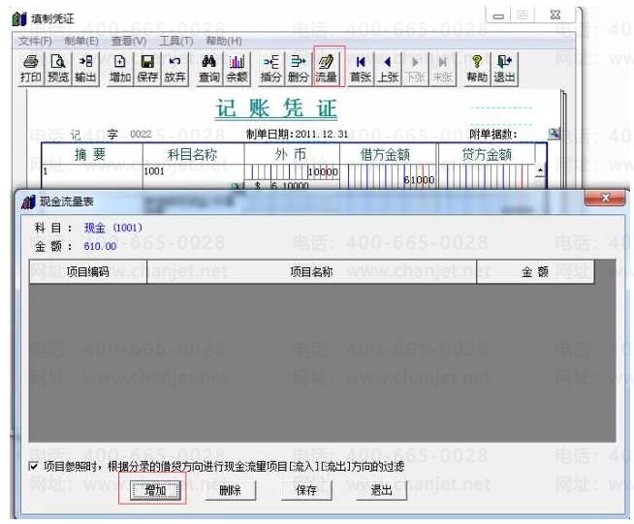This screenshot has width=634, height=524.
Task: Click the 退出 (Exit) toolbar icon
Action: point(504,69)
